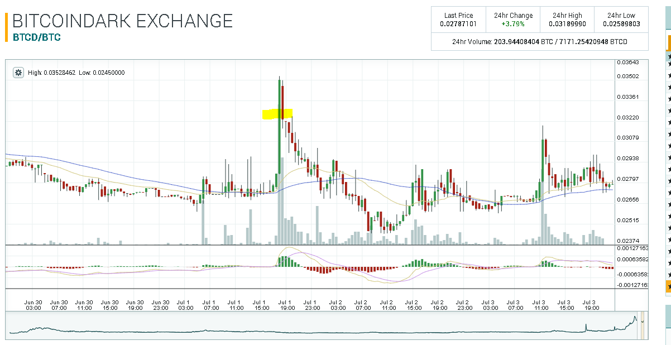Click the 24hr Low label
This screenshot has height=345, width=671.
[621, 16]
